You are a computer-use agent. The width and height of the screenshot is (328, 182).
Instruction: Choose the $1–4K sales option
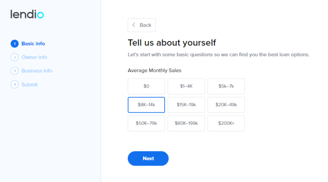(186, 86)
